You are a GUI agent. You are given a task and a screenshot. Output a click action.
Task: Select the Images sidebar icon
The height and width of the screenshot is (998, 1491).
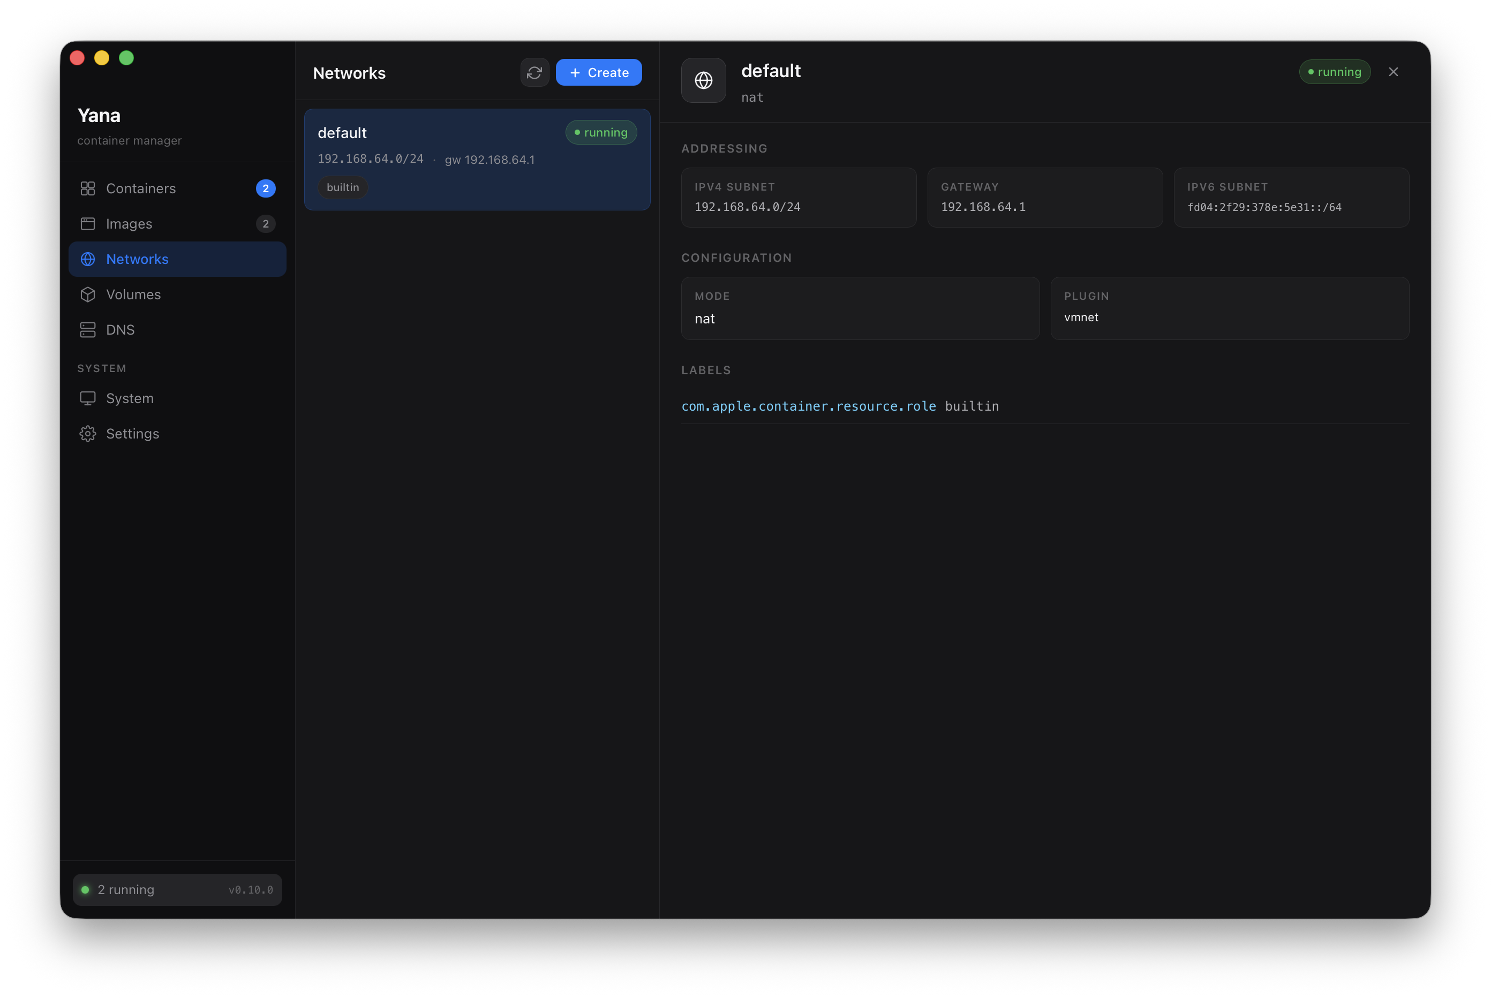(x=88, y=223)
